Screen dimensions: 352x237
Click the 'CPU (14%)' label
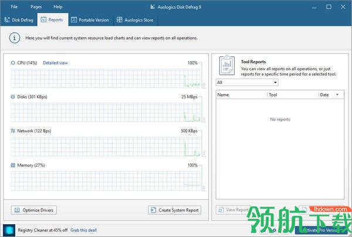[27, 63]
